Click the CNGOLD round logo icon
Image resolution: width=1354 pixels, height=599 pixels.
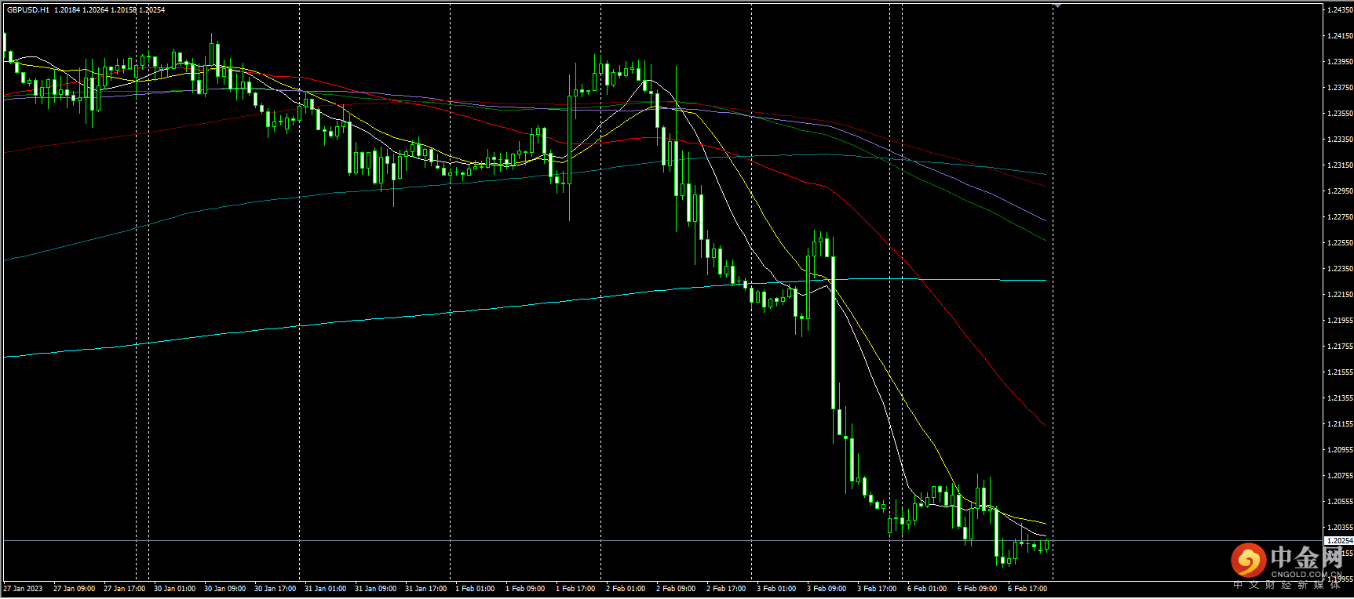[1247, 560]
